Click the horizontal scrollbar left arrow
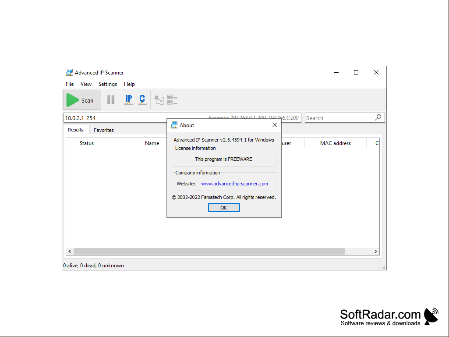 70,251
